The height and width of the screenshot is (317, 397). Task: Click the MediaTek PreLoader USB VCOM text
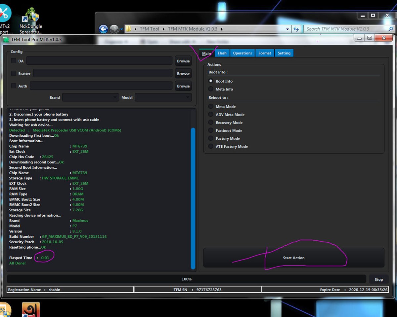[x=77, y=130]
